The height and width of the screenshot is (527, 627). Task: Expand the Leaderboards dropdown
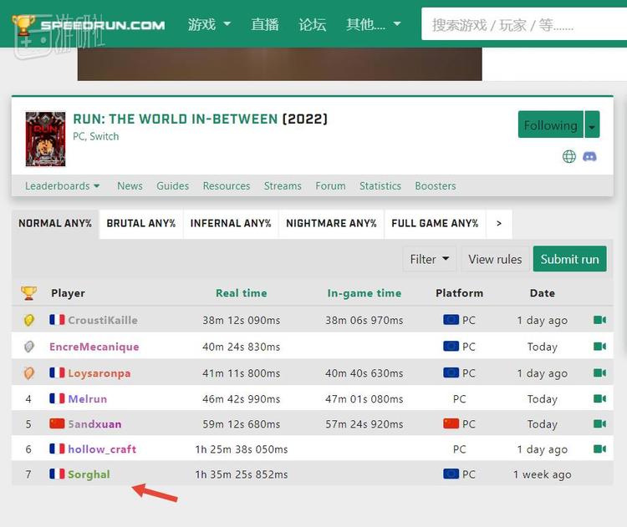point(63,185)
